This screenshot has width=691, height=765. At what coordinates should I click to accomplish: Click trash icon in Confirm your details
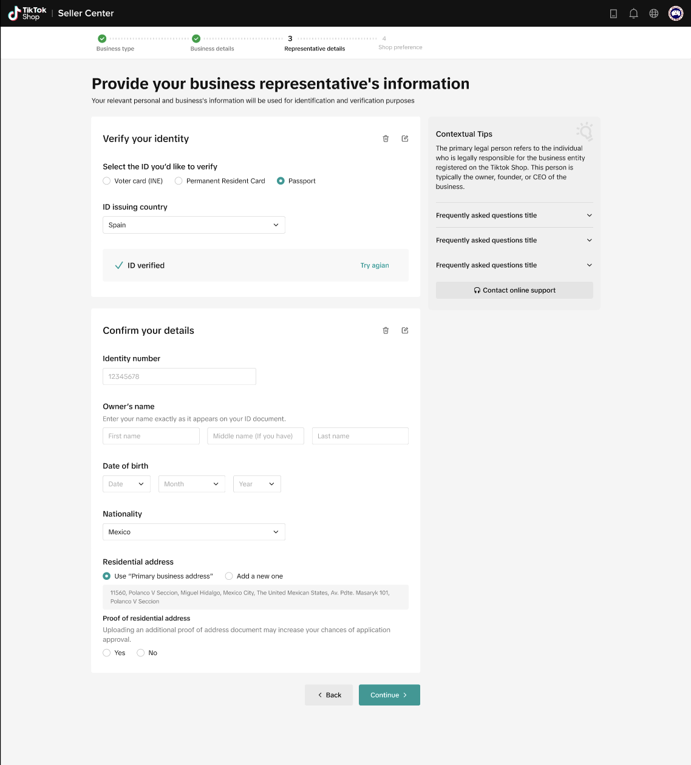(x=386, y=330)
